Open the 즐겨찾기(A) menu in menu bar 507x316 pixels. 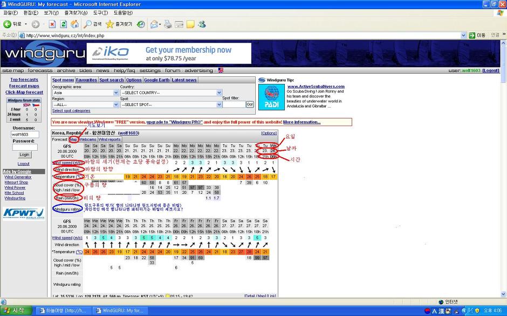pyautogui.click(x=76, y=12)
